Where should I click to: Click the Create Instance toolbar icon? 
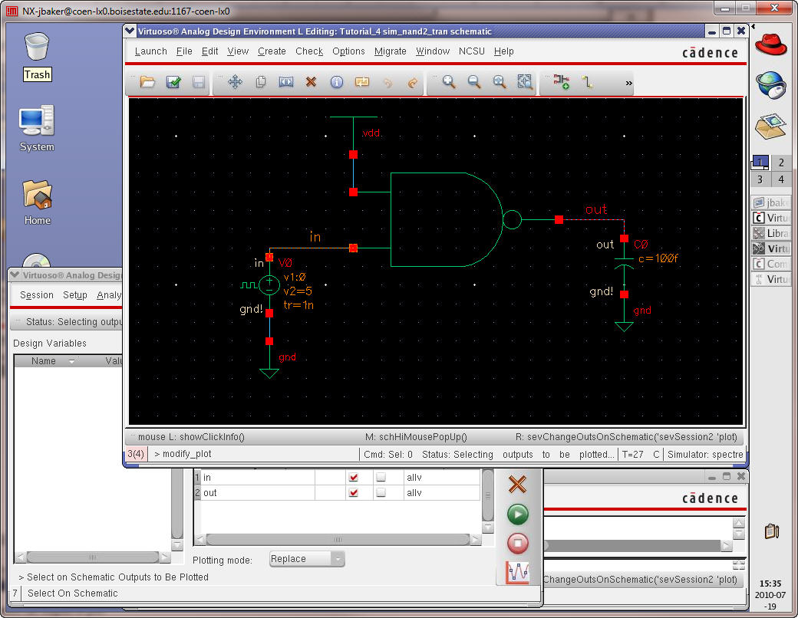(561, 82)
